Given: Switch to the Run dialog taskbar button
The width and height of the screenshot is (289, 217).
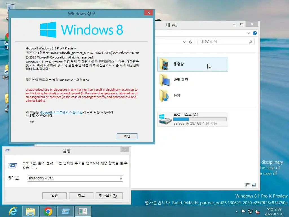Looking at the screenshot, I should (x=65, y=211).
